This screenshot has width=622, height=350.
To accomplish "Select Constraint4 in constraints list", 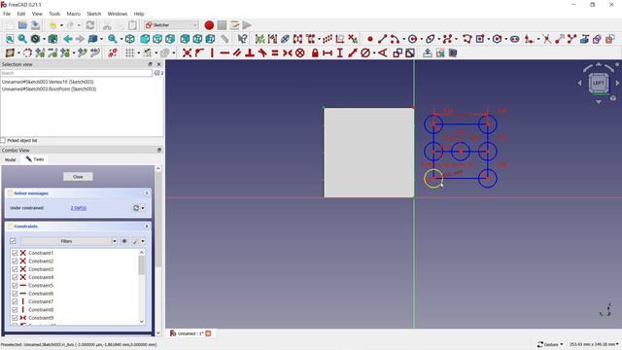I will click(41, 277).
